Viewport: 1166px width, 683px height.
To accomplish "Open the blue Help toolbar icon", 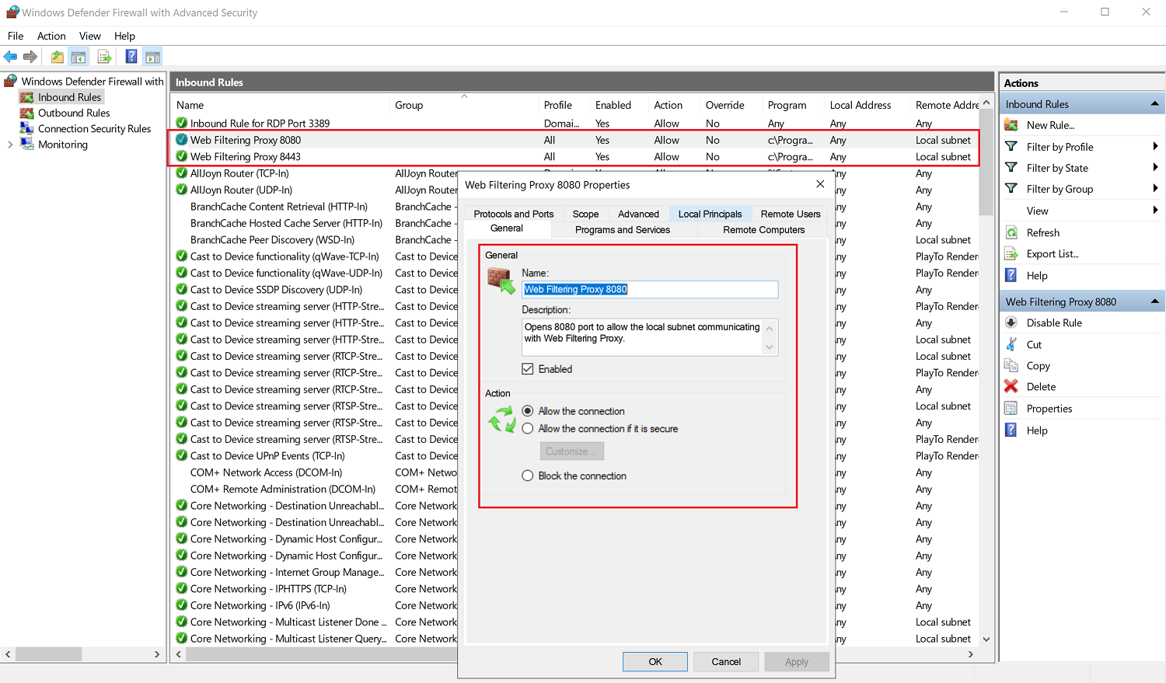I will point(131,57).
